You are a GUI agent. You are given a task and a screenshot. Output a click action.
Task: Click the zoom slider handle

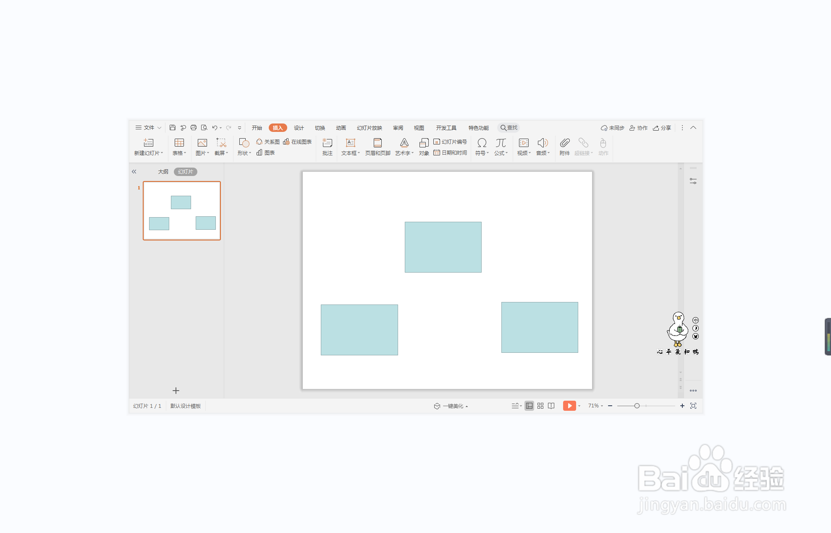[637, 406]
